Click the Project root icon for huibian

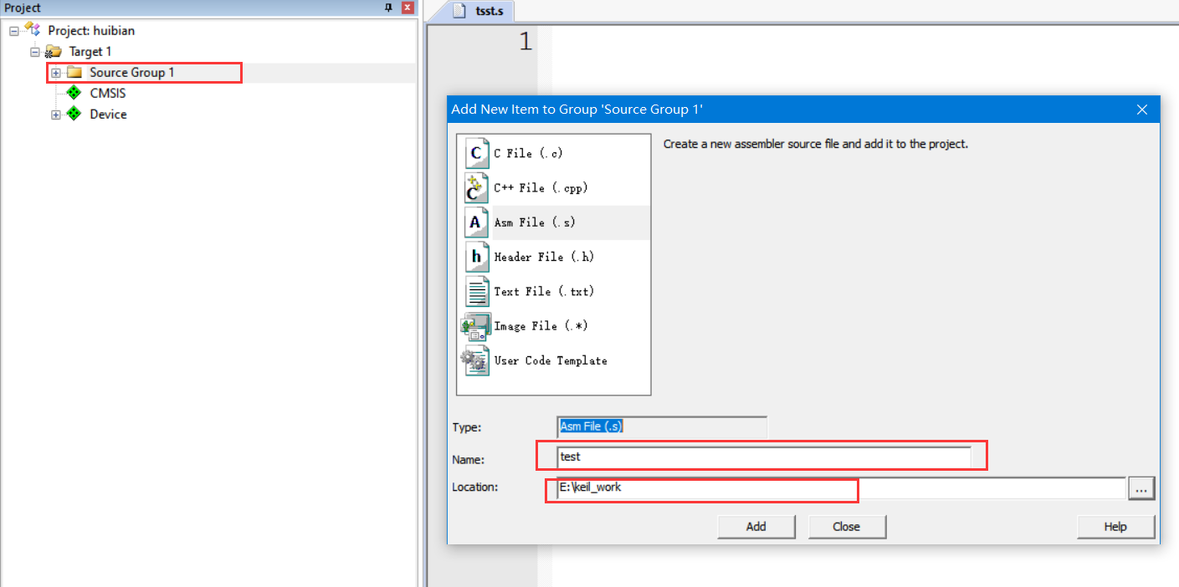[x=33, y=30]
